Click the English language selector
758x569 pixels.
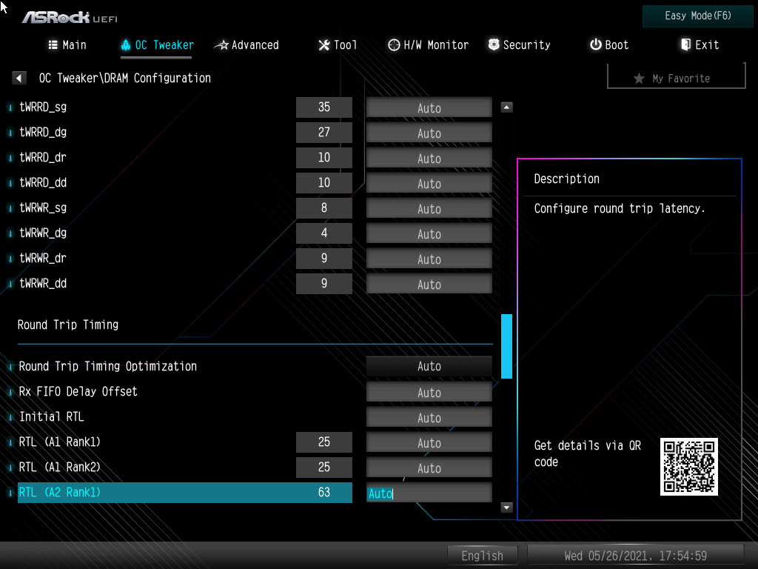pos(482,555)
